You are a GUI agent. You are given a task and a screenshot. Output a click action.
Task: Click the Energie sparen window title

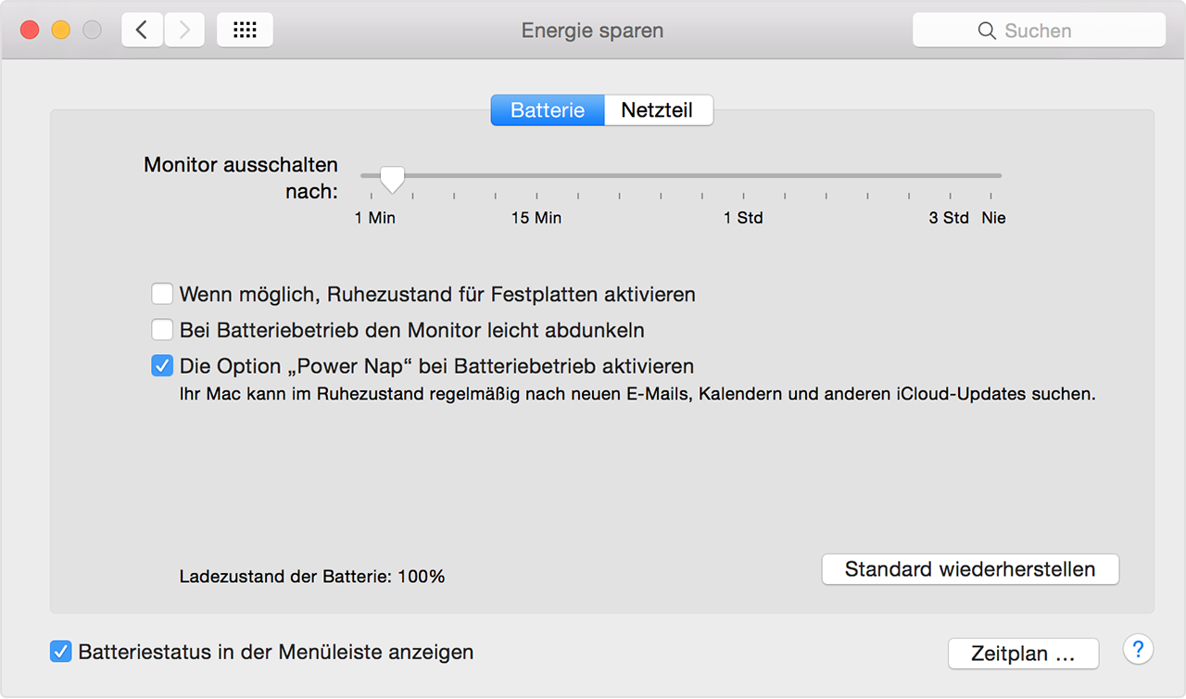pos(592,30)
